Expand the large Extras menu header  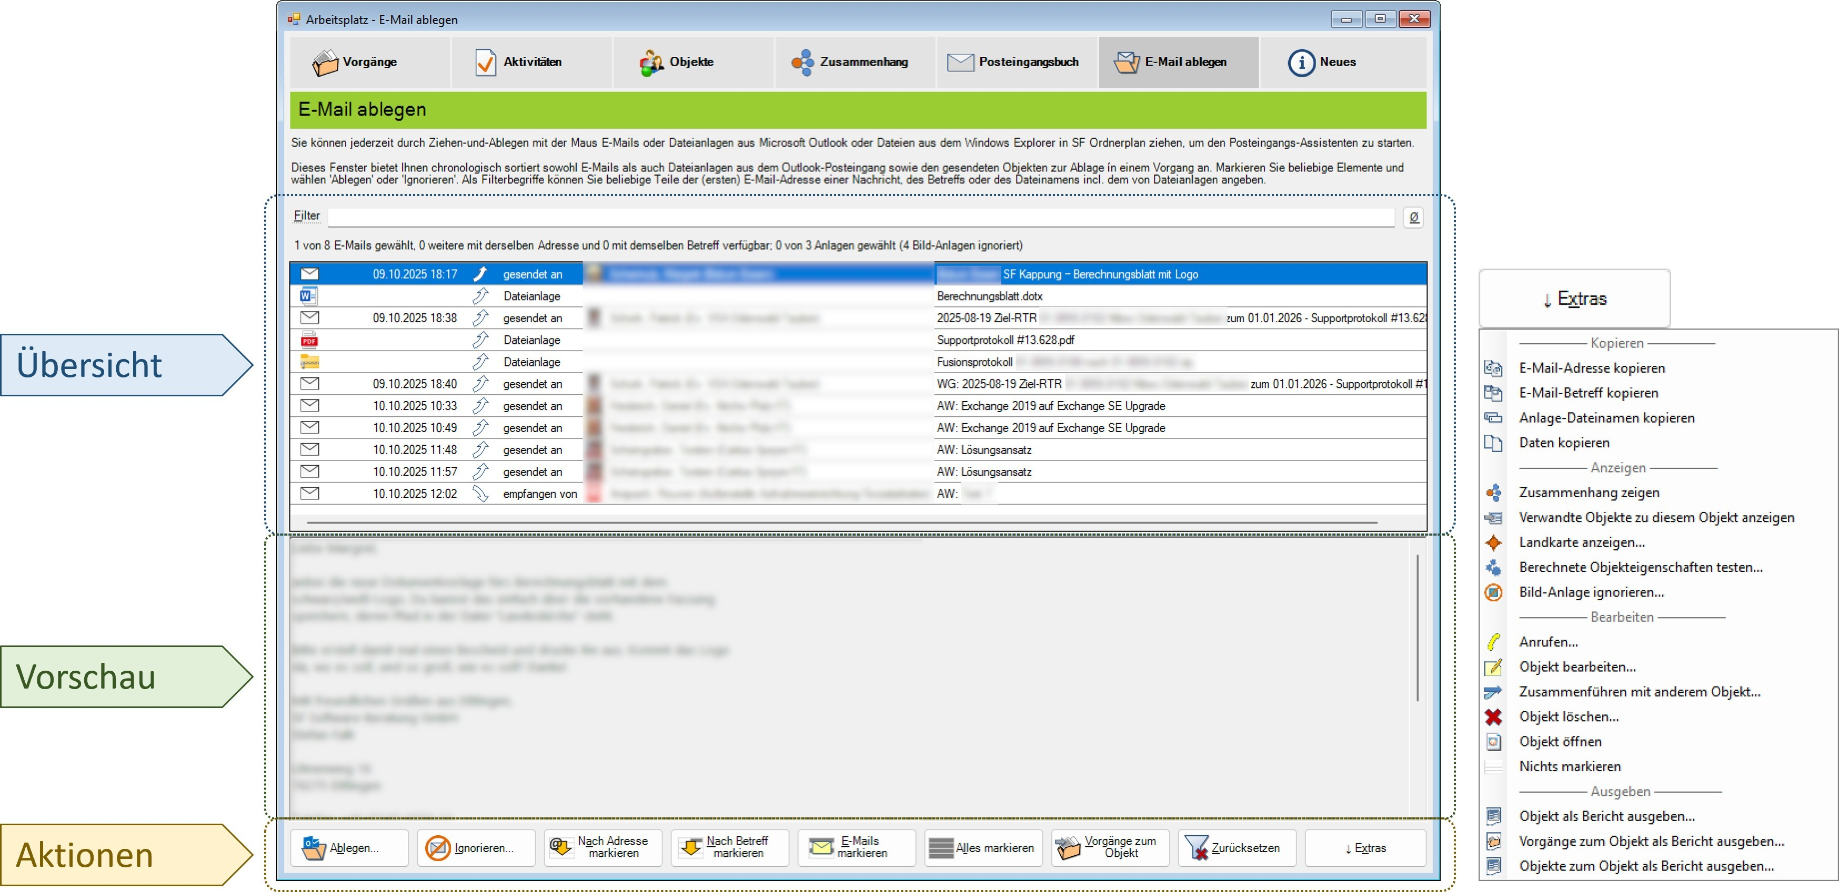(1574, 299)
